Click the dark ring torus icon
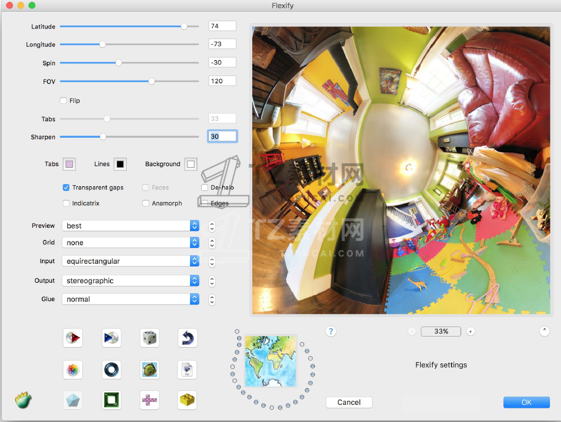Image resolution: width=561 pixels, height=422 pixels. [x=111, y=369]
